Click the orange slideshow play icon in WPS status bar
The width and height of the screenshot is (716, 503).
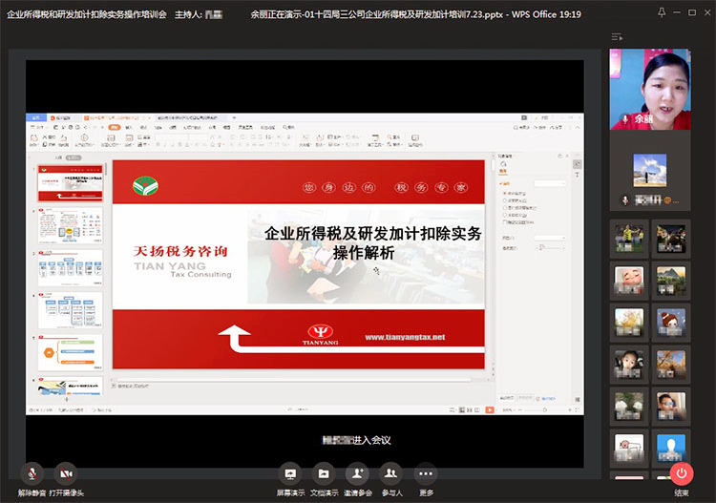[488, 409]
